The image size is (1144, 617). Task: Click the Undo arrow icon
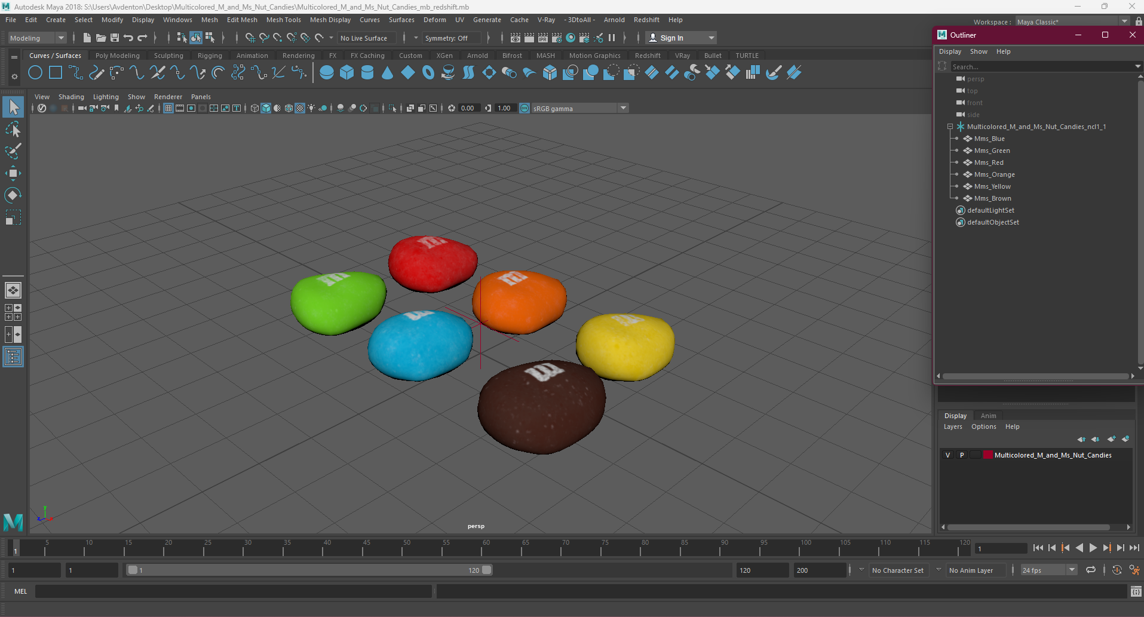pos(128,38)
